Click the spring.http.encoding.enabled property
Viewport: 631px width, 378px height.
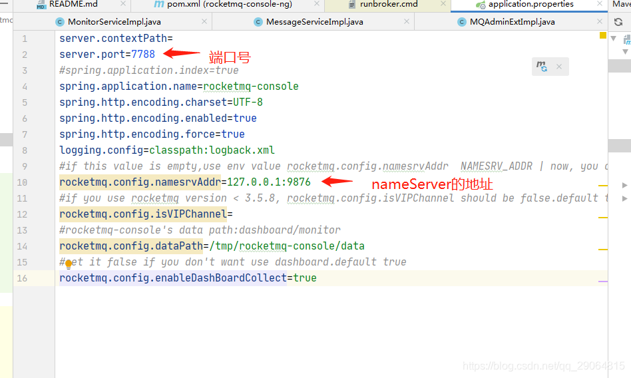[143, 118]
